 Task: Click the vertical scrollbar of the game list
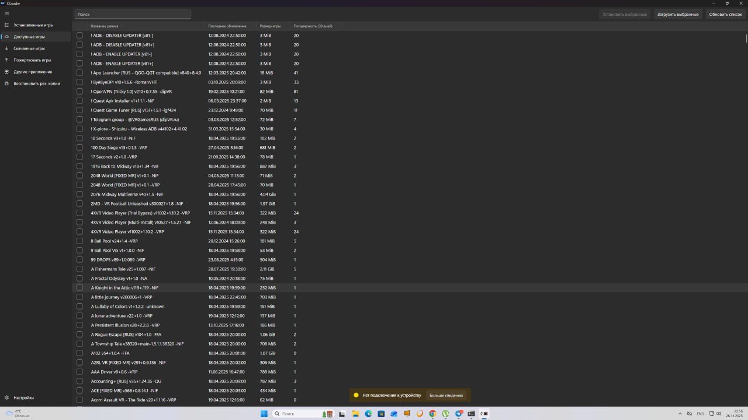(746, 39)
